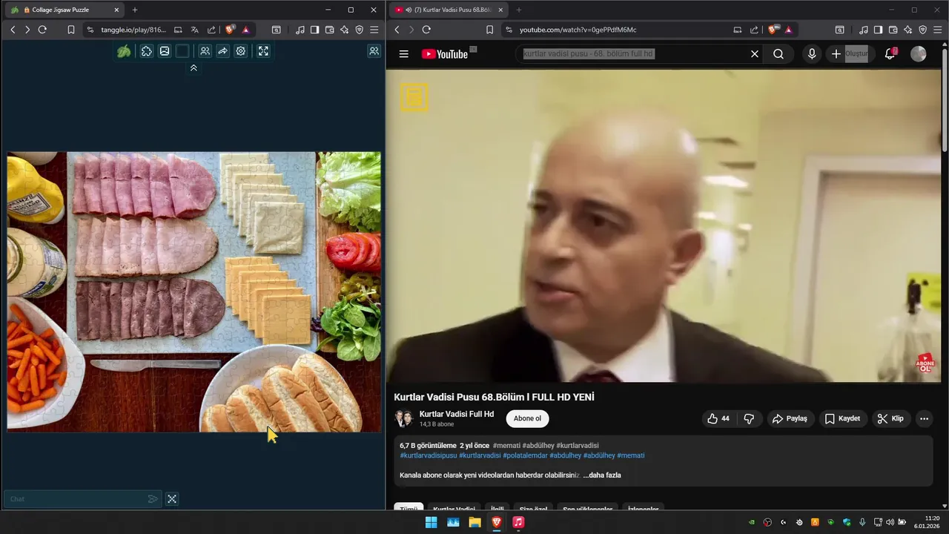This screenshot has height=534, width=949.
Task: Subscribe with the Abone ol button
Action: tap(527, 418)
